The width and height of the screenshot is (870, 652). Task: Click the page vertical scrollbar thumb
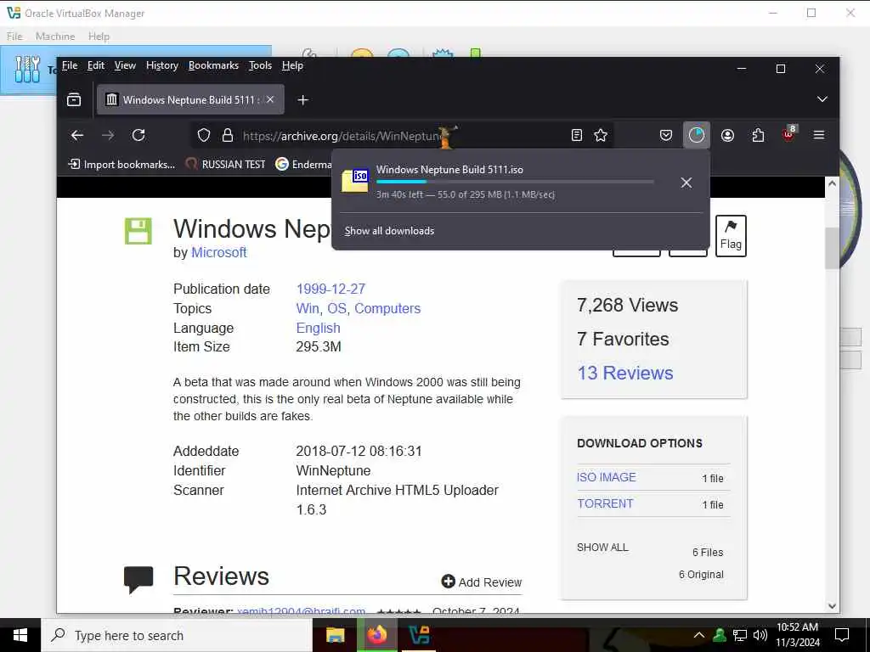(831, 248)
